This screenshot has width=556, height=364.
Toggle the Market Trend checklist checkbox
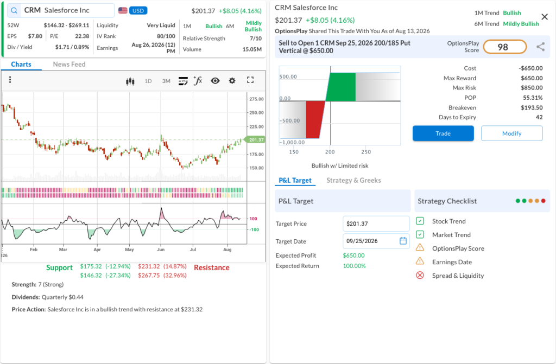tap(420, 235)
